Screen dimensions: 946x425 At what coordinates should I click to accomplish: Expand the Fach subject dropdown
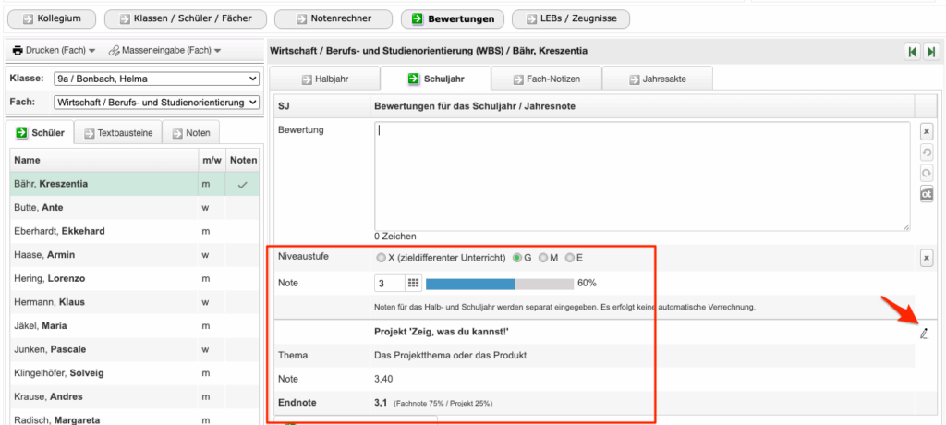pos(156,102)
